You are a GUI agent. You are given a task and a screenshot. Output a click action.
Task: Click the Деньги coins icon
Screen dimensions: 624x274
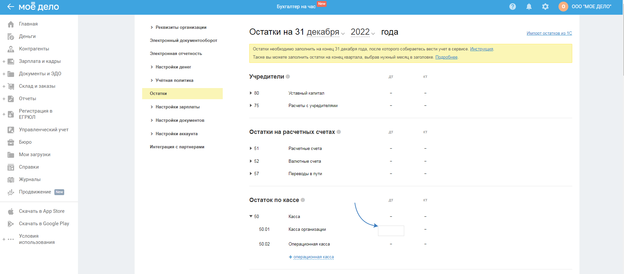pyautogui.click(x=11, y=37)
